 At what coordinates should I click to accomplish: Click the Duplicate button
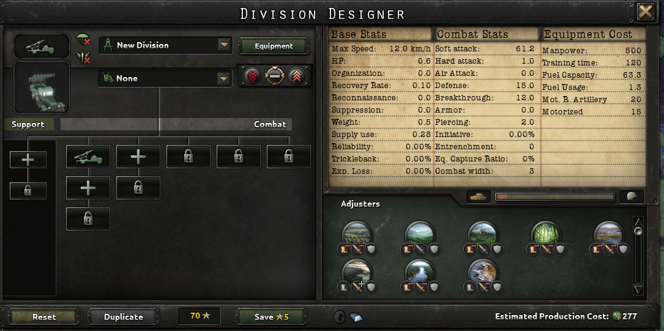click(x=123, y=316)
